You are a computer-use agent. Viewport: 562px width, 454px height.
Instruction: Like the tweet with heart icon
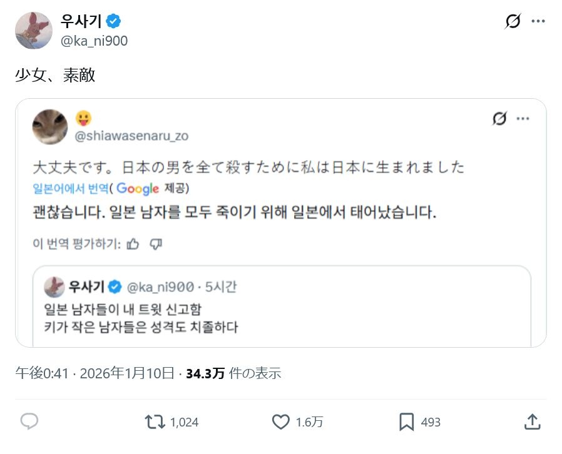click(x=281, y=422)
